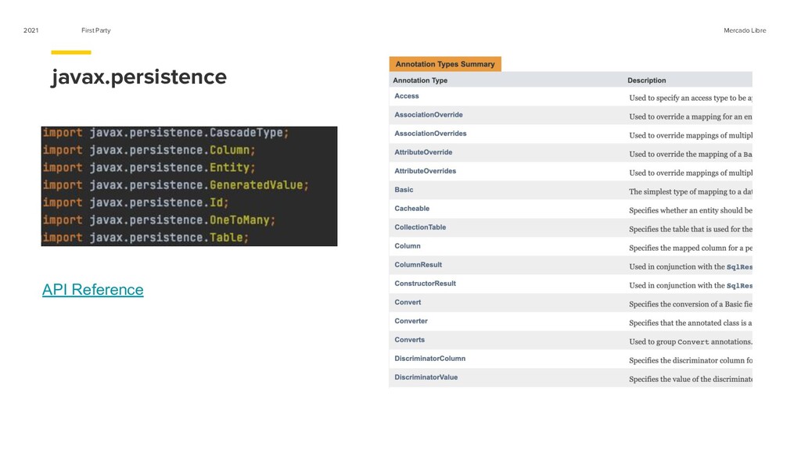Image resolution: width=801 pixels, height=450 pixels.
Task: Click the 2021 header text
Action: click(x=31, y=30)
